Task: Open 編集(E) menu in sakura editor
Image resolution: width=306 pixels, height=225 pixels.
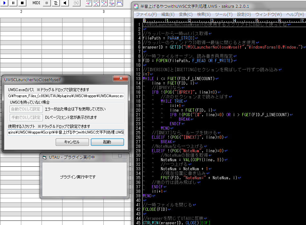Action: coord(168,14)
